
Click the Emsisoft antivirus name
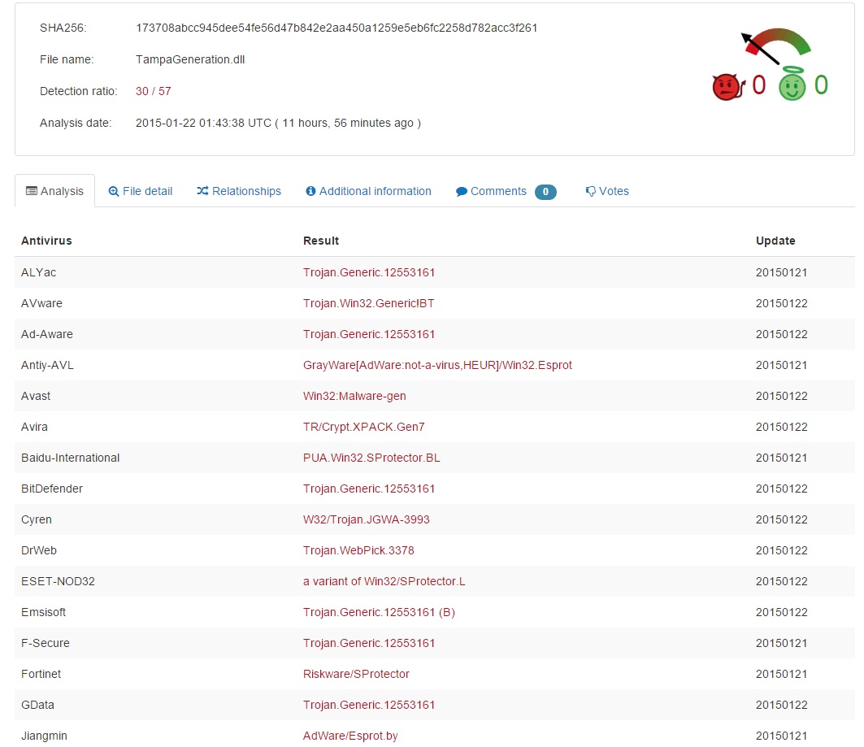tap(44, 612)
